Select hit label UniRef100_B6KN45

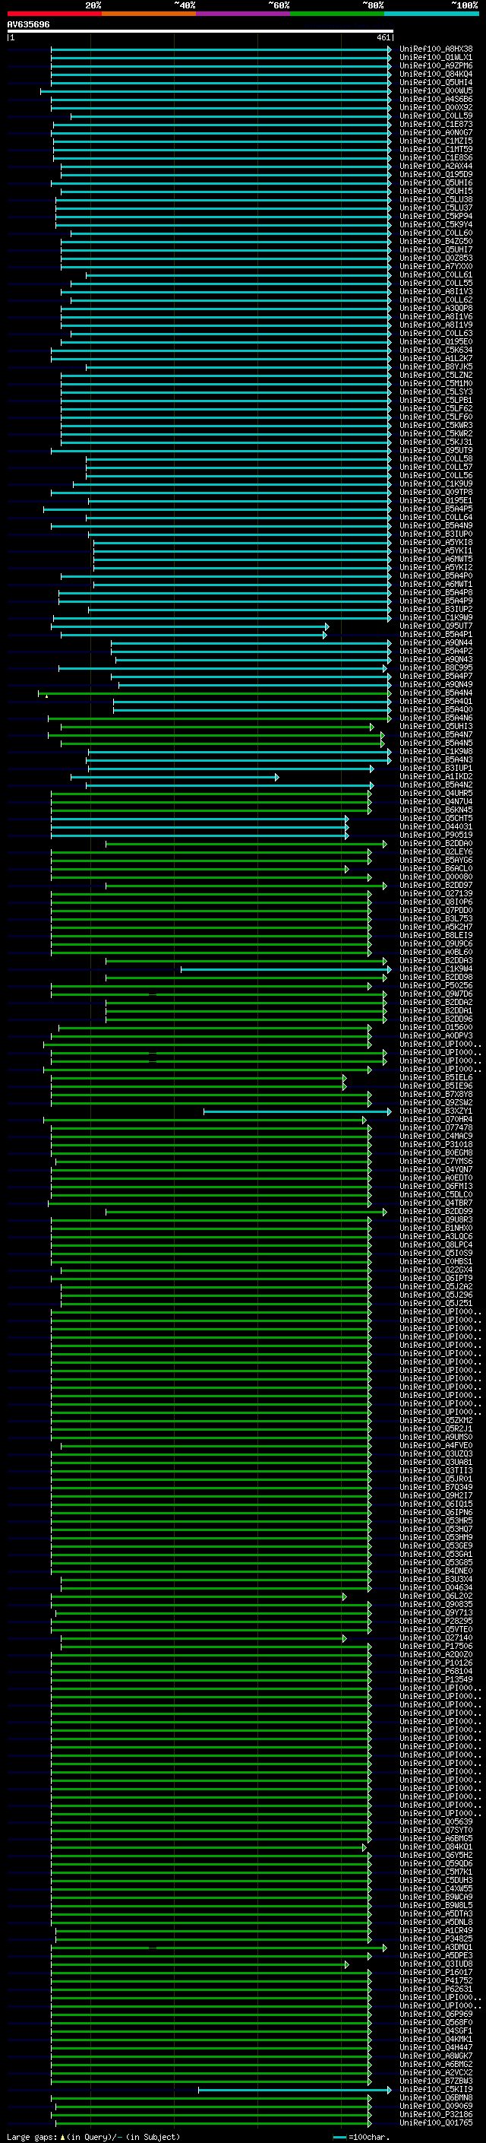click(436, 810)
